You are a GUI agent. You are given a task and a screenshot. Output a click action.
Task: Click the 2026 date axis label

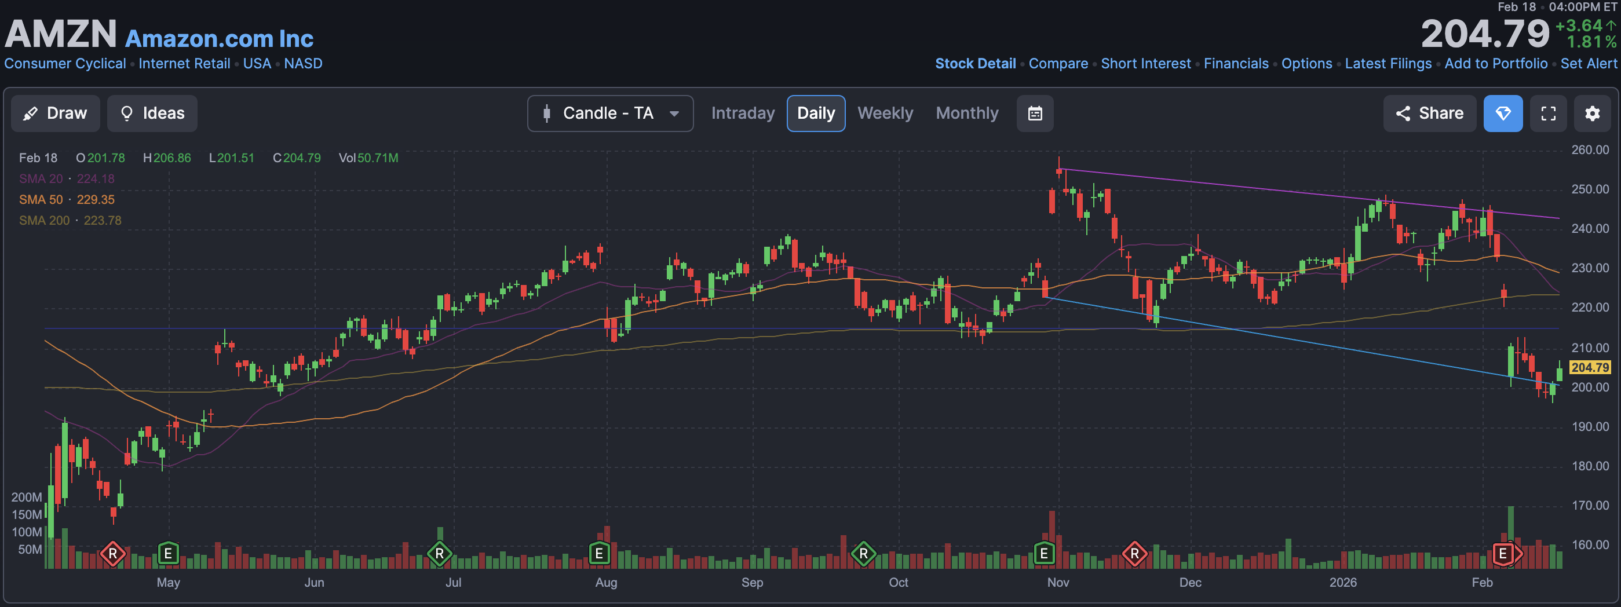coord(1343,583)
